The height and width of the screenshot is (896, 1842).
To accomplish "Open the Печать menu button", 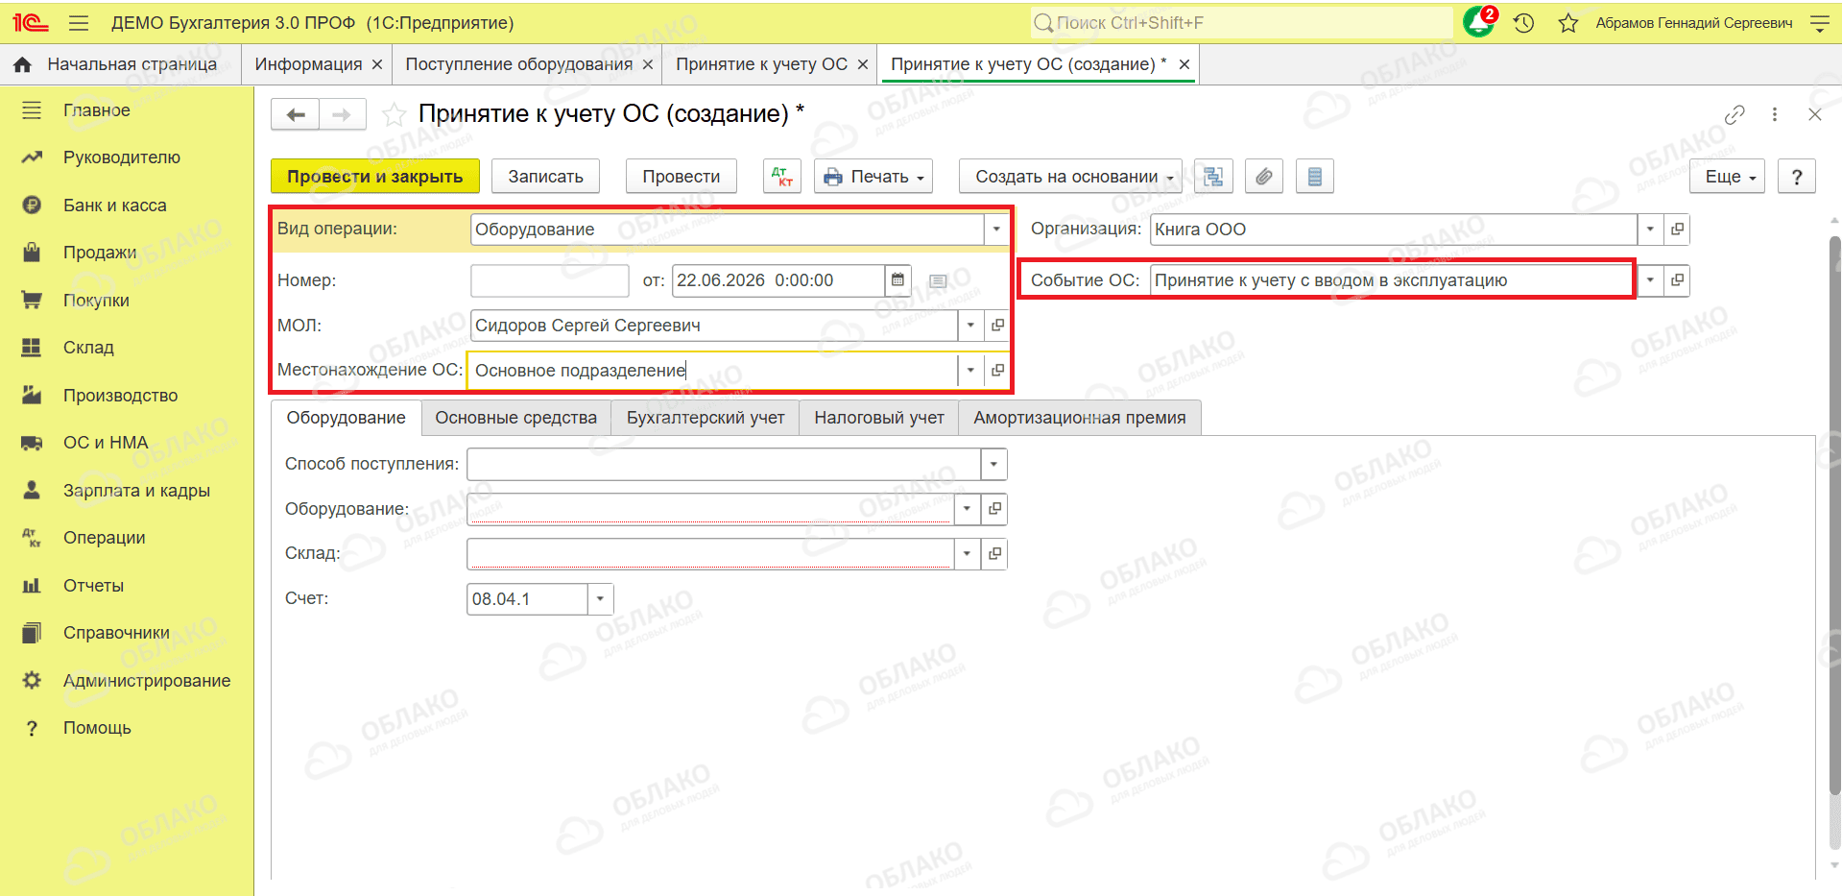I will [x=873, y=177].
